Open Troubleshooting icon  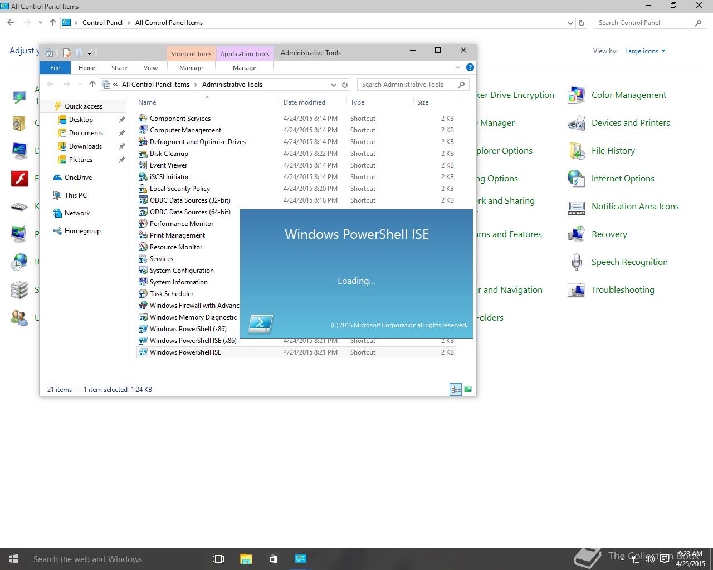click(x=576, y=290)
